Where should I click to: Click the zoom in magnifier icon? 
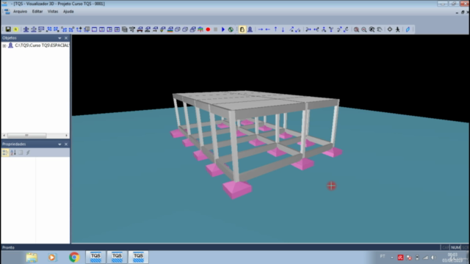[x=356, y=29]
